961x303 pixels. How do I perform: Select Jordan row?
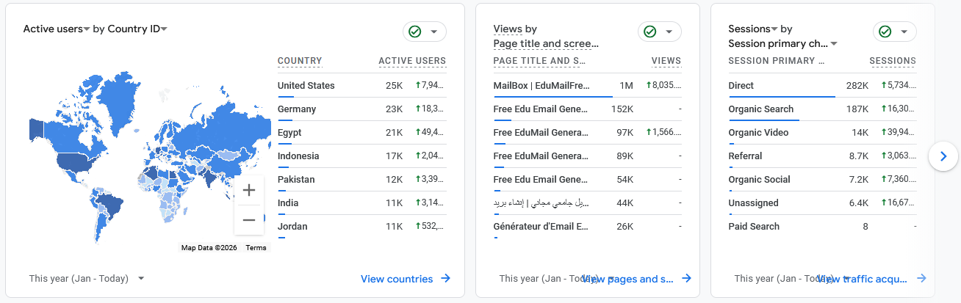pos(362,227)
